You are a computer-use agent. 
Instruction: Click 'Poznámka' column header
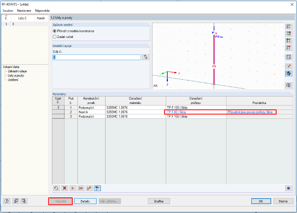259,100
